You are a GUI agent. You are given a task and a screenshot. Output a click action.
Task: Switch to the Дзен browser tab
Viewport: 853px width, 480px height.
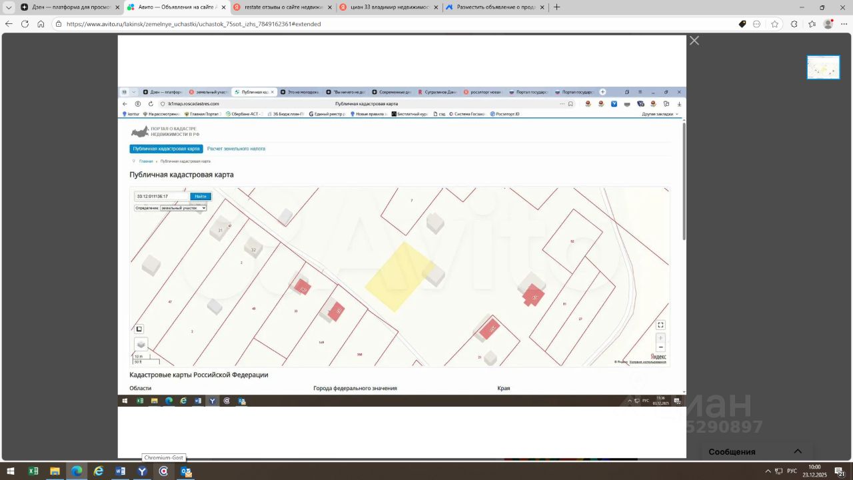[x=67, y=7]
